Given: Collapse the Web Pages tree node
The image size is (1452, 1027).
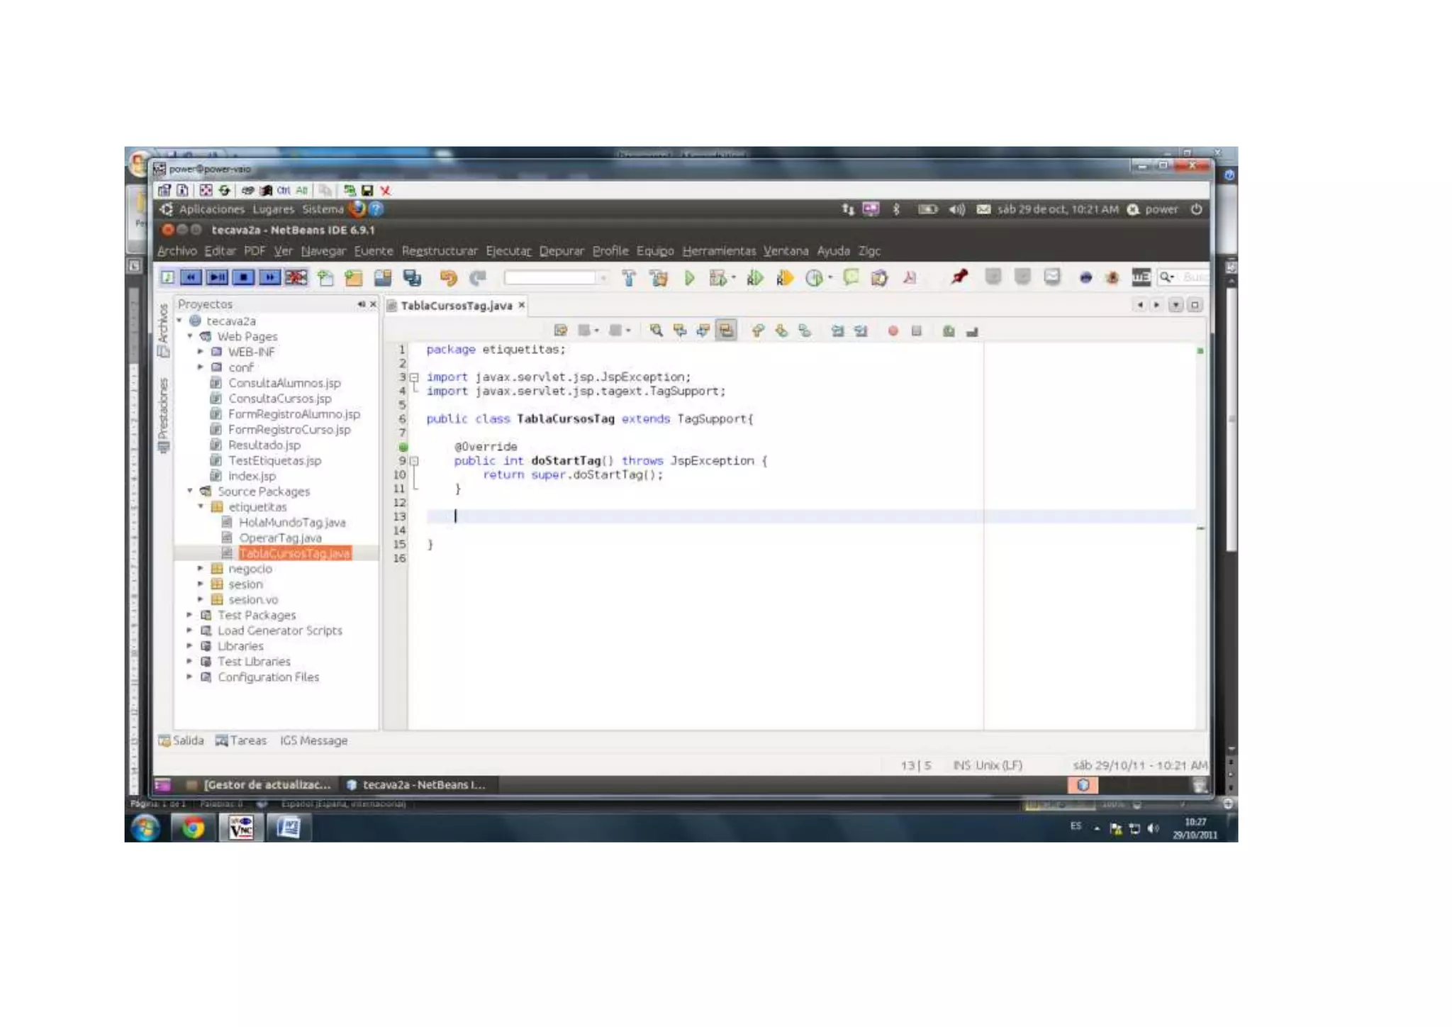Looking at the screenshot, I should [x=190, y=336].
